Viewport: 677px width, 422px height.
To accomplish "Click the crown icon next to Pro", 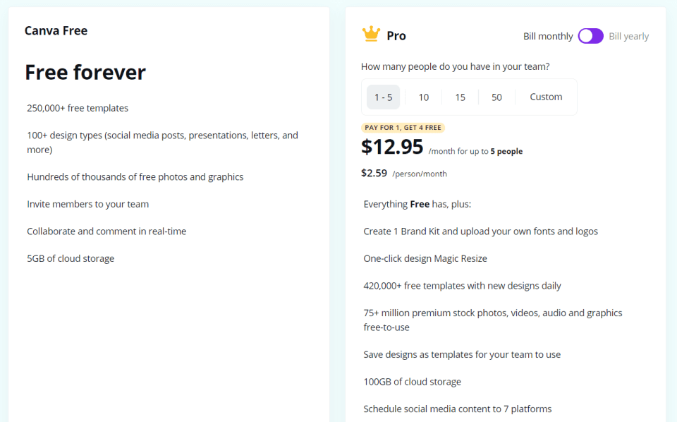I will click(x=370, y=33).
